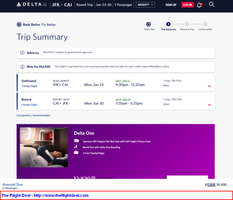The height and width of the screenshot is (200, 233).
Task: Click the 1 Passenger text in header
Action: 123,5
